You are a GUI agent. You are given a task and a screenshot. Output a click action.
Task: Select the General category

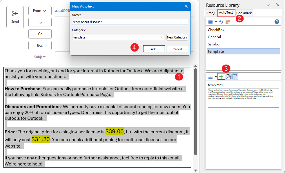click(244, 37)
